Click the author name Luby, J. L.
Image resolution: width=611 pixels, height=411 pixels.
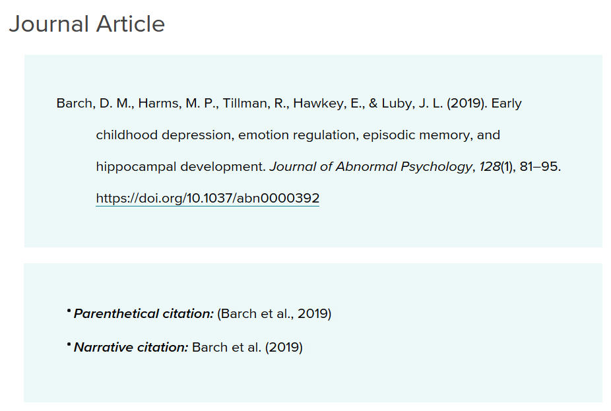click(412, 103)
